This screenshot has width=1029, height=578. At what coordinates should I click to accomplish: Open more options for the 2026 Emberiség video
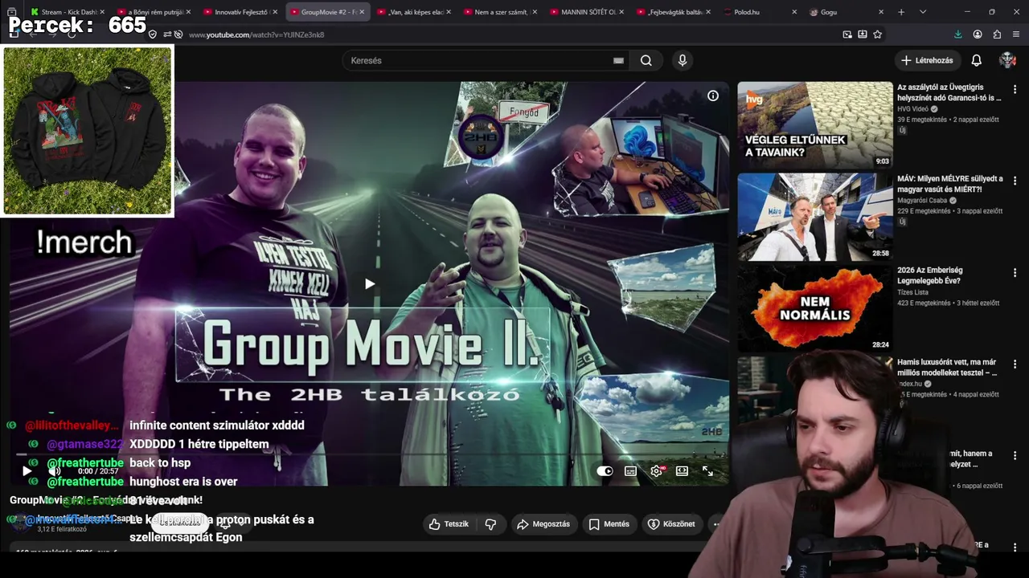coord(1015,273)
